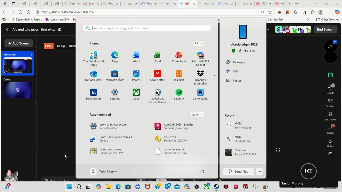Image resolution: width=342 pixels, height=192 pixels.
Task: Select the Demo scene thumbnail
Action: 18,90
